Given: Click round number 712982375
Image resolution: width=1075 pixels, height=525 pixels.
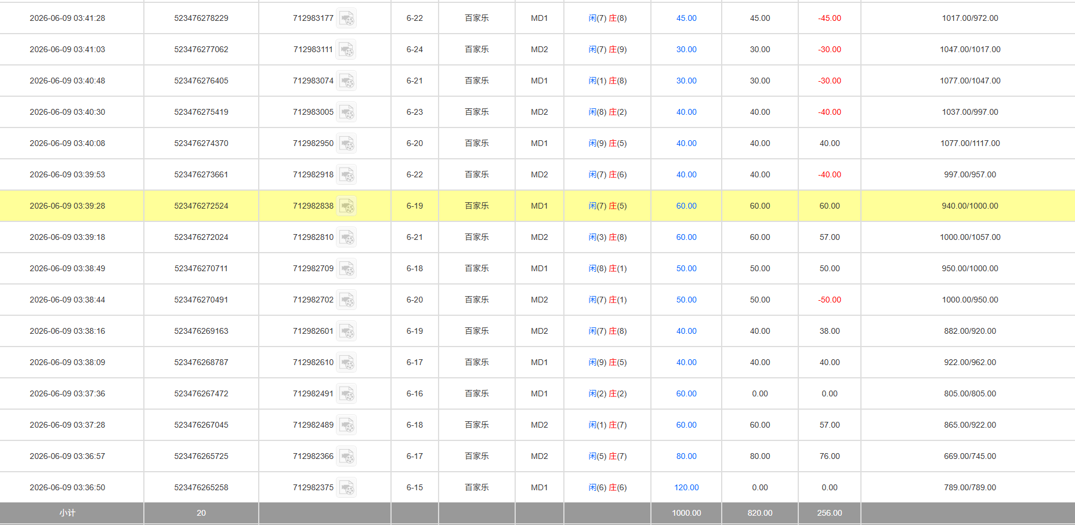Looking at the screenshot, I should (313, 487).
